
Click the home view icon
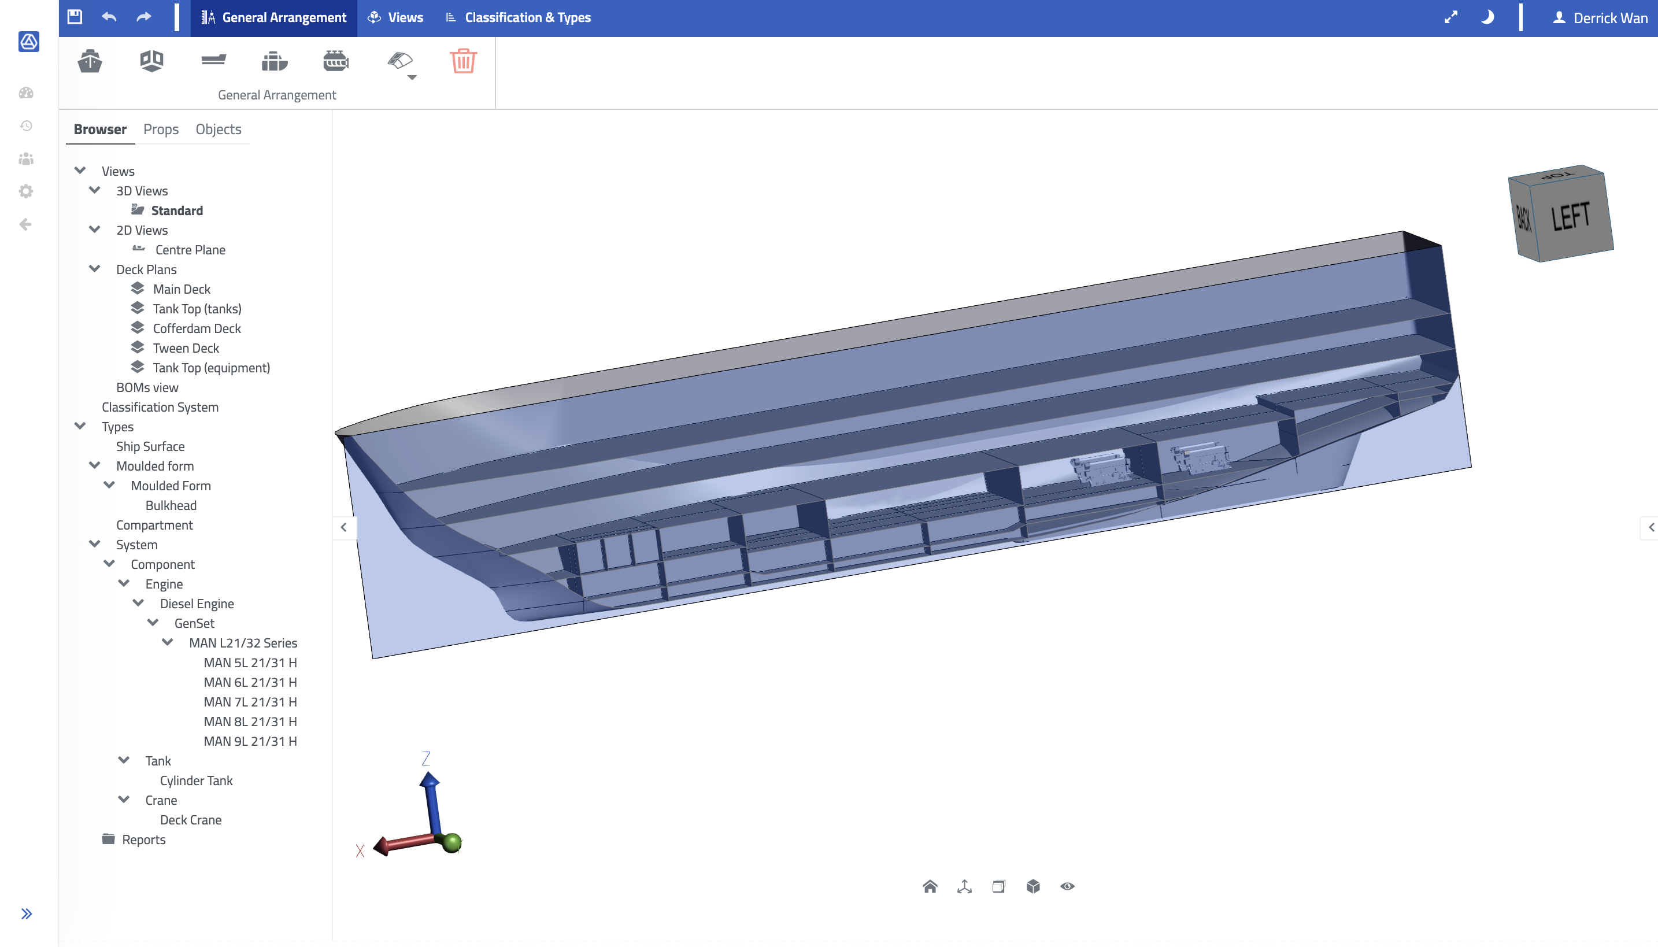pyautogui.click(x=930, y=886)
